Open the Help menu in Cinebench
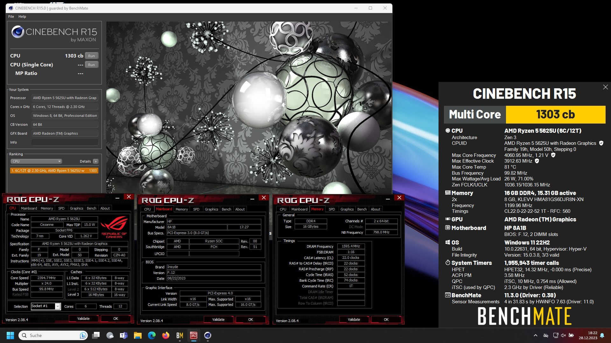 22,17
